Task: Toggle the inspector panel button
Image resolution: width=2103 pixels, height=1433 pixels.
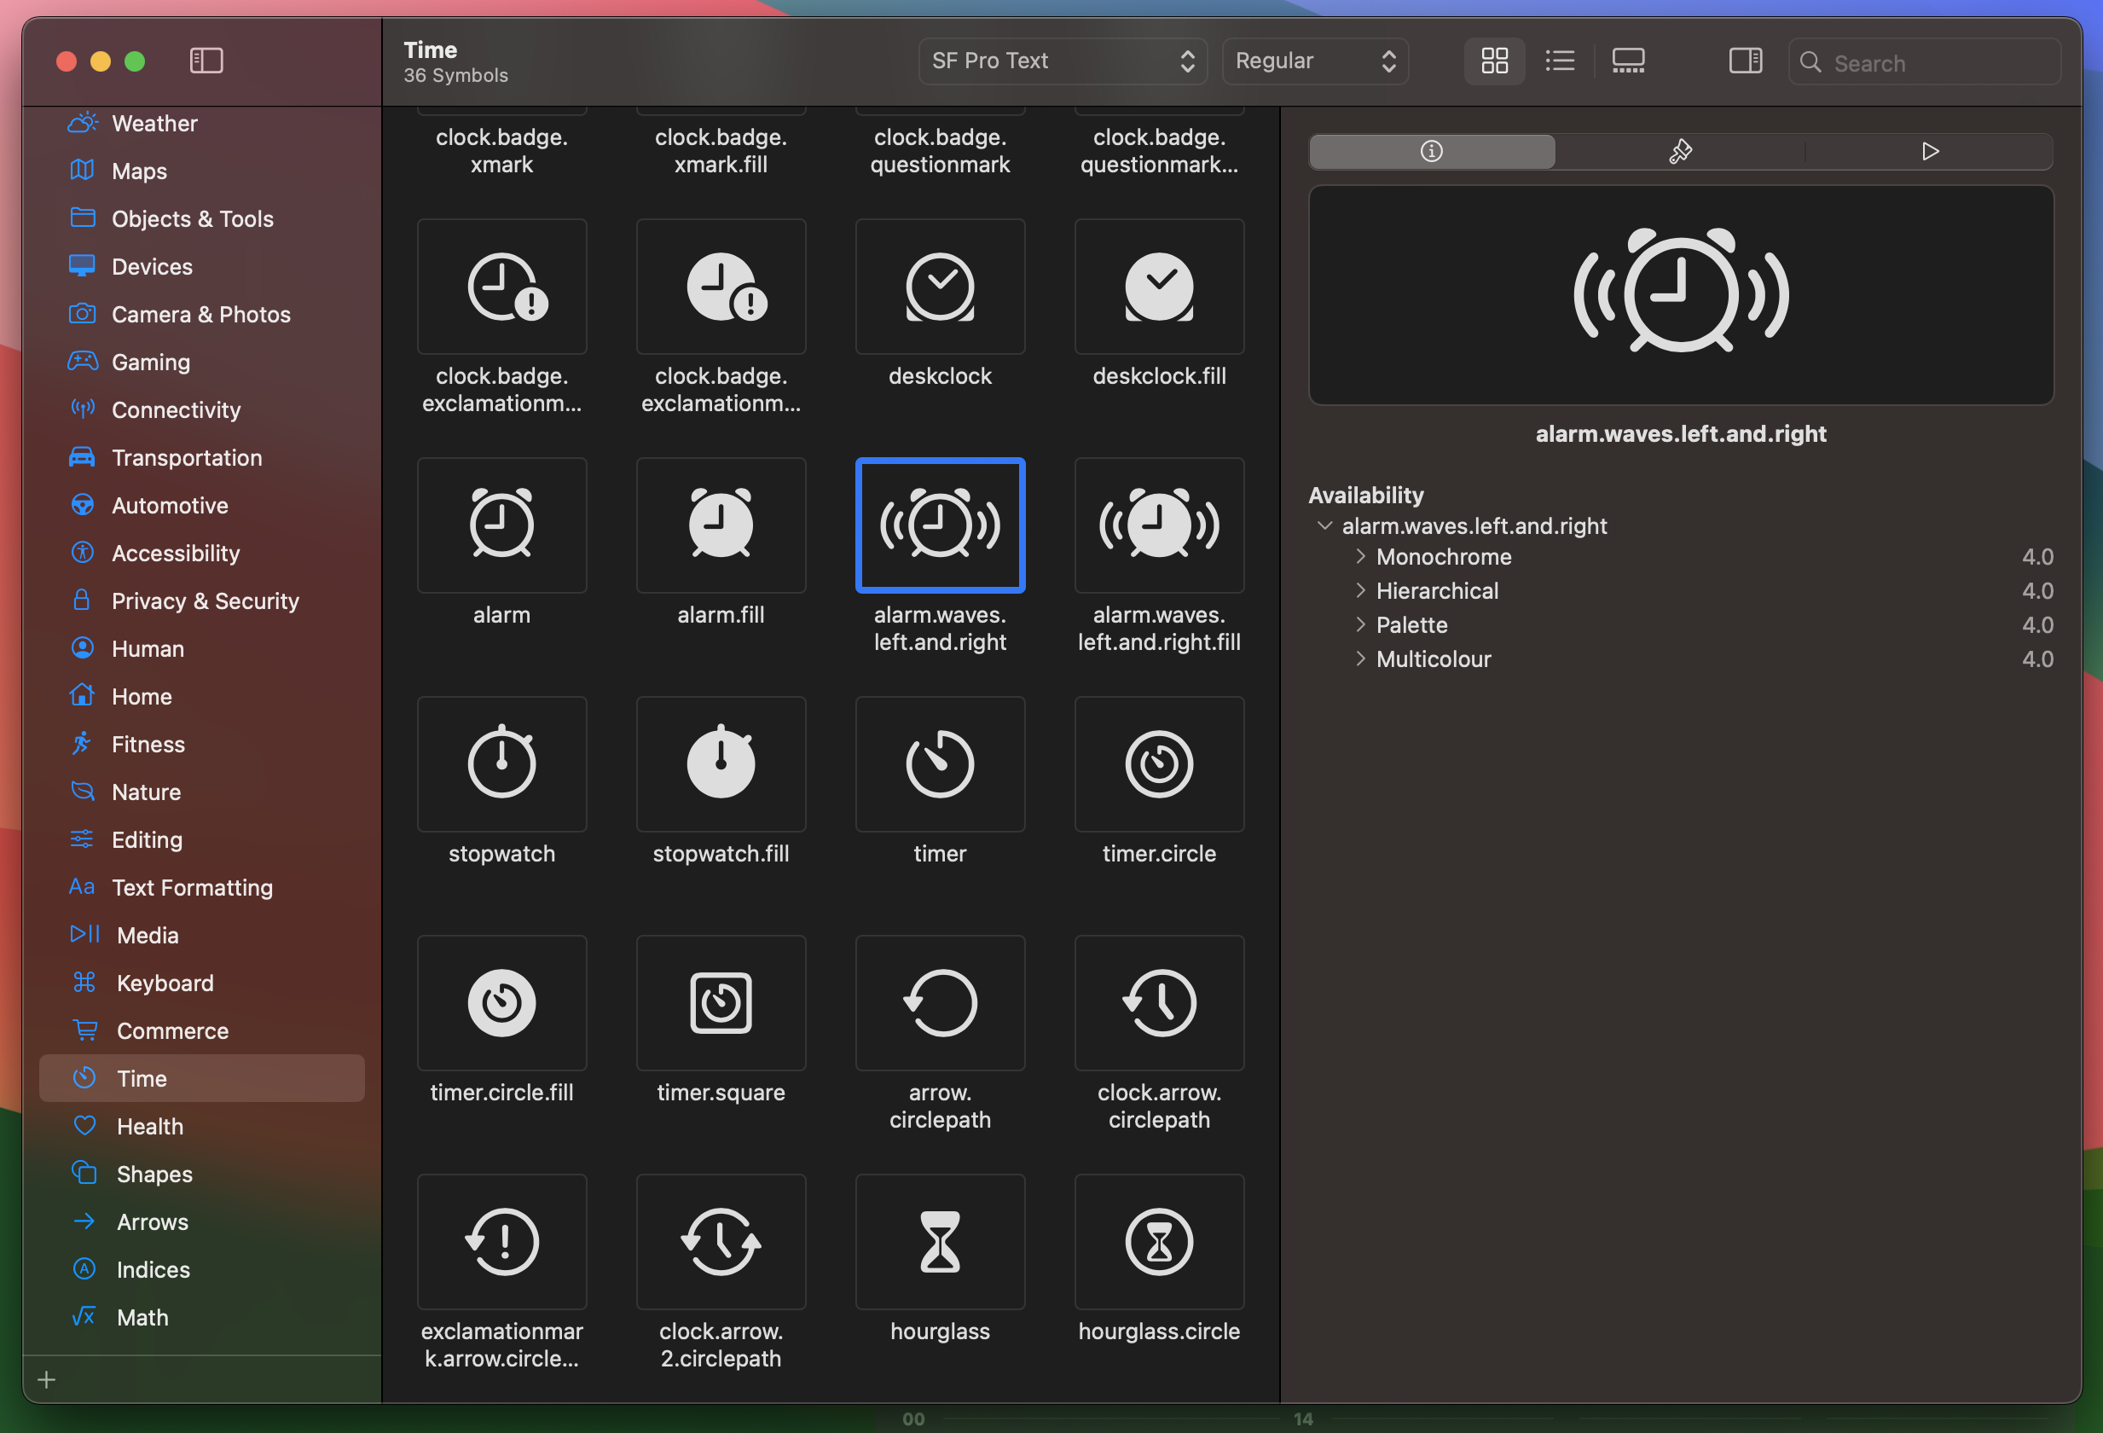Action: pos(1746,61)
